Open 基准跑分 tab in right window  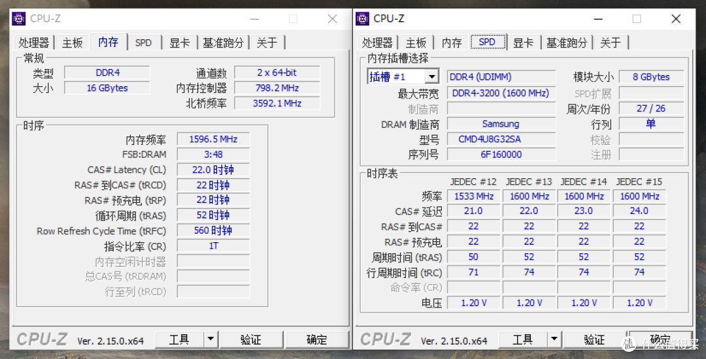pyautogui.click(x=567, y=42)
